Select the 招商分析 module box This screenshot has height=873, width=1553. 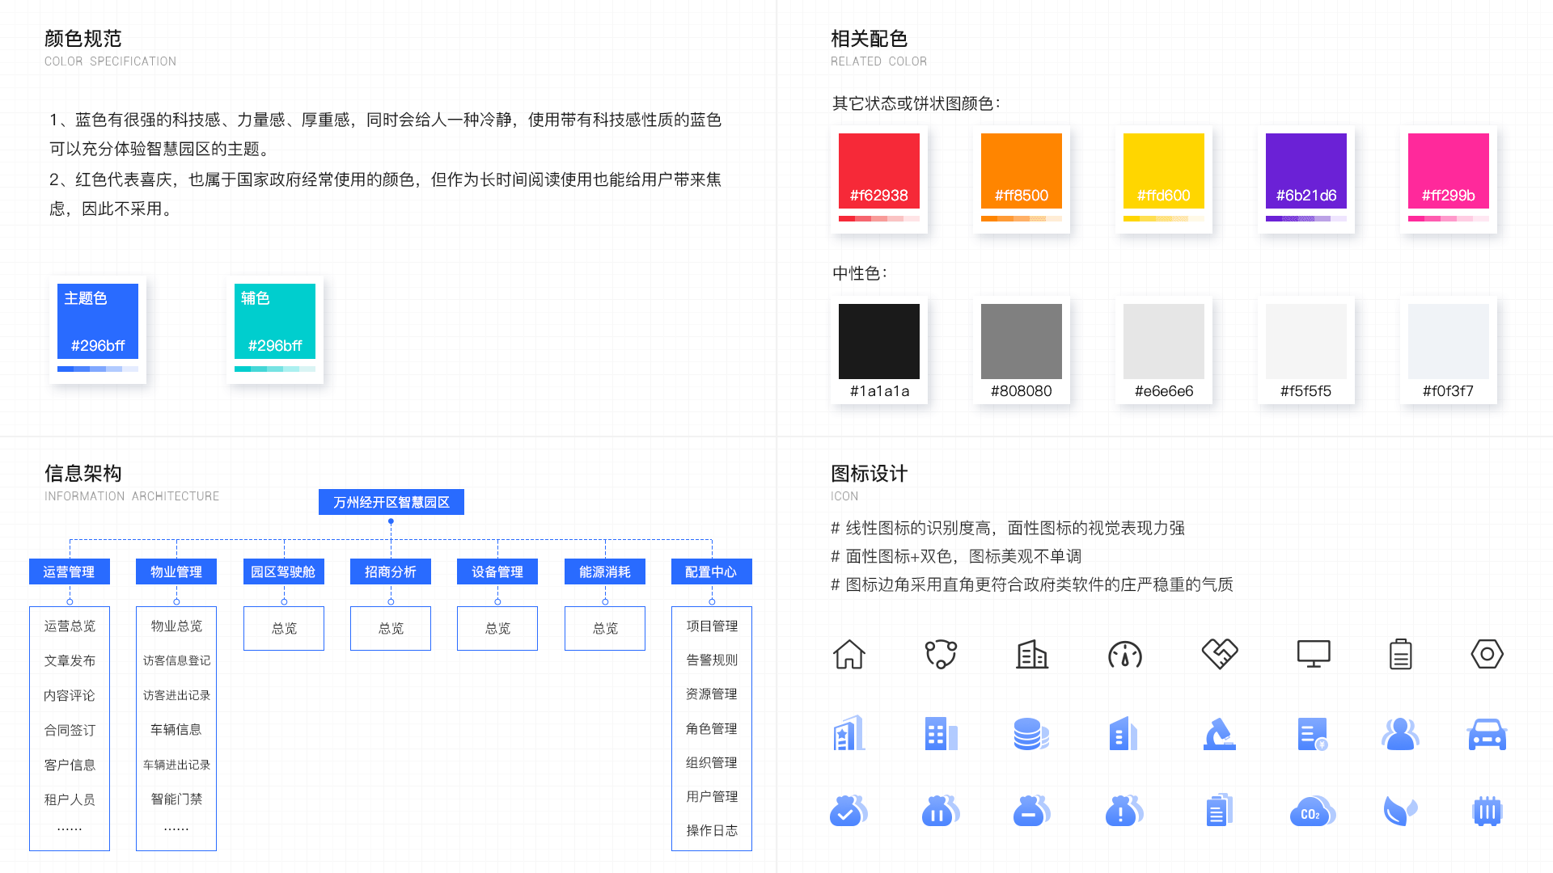391,571
